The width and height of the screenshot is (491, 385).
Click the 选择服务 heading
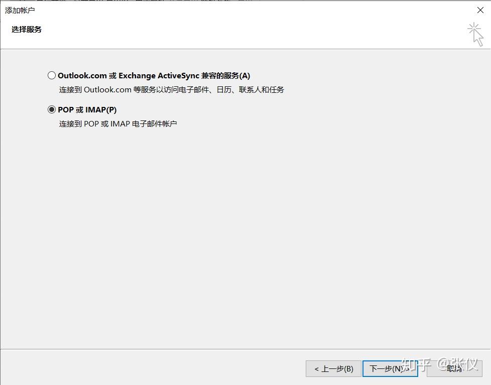point(27,30)
